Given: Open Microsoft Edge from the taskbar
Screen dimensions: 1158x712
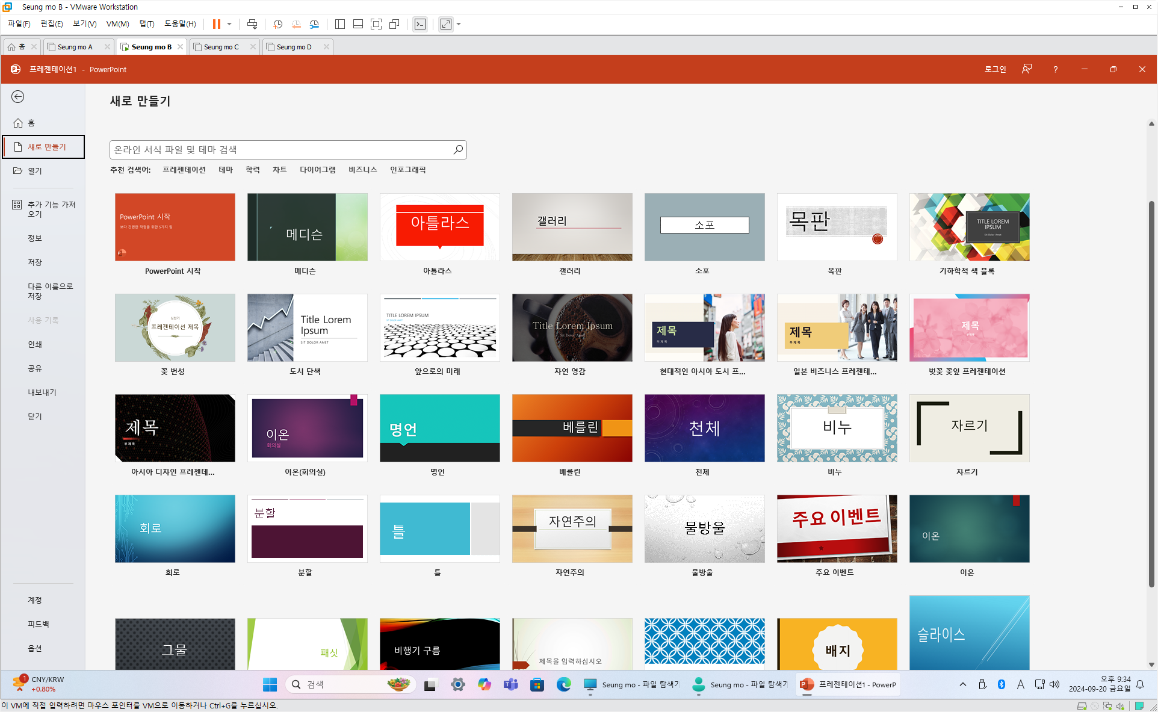Looking at the screenshot, I should (x=563, y=684).
